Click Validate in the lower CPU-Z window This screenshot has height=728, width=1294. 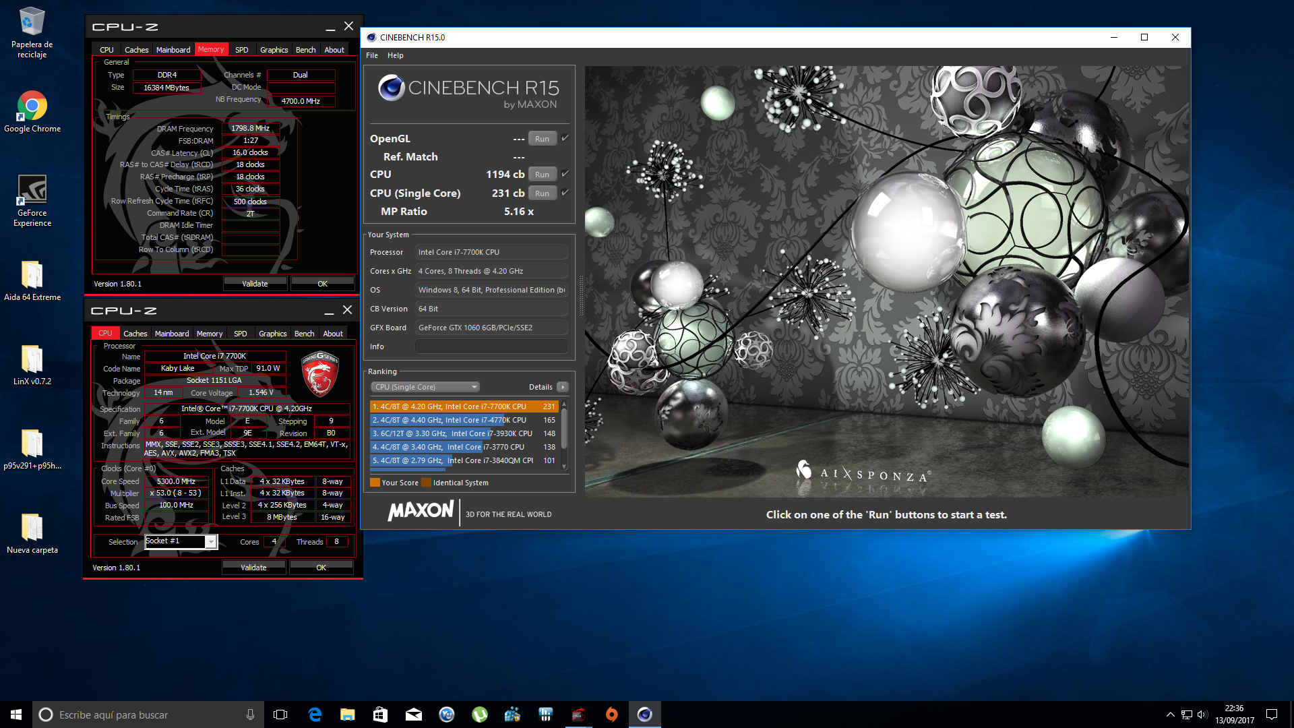(x=253, y=568)
